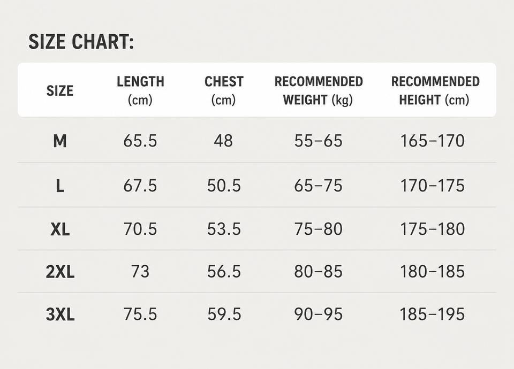The height and width of the screenshot is (369, 514).
Task: Click the 65.5 length value
Action: (140, 141)
